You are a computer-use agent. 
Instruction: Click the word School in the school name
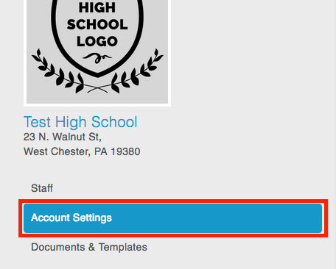114,122
